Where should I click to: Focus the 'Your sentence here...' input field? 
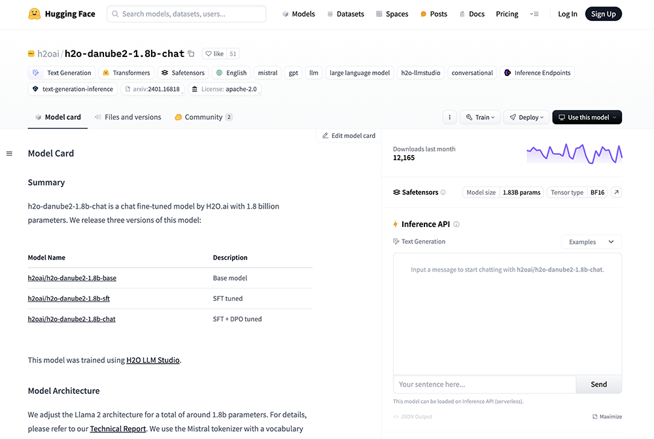coord(484,385)
